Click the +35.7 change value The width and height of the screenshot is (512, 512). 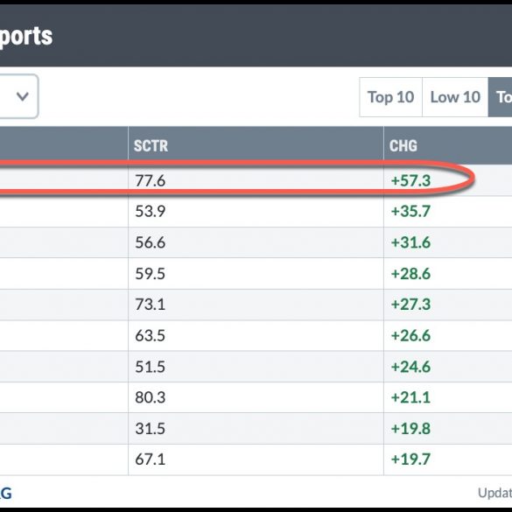click(410, 211)
